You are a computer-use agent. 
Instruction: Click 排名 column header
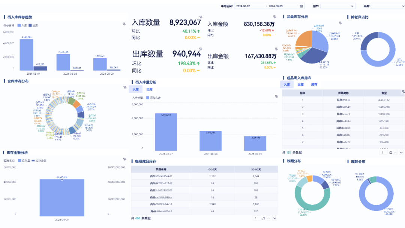coord(303,93)
